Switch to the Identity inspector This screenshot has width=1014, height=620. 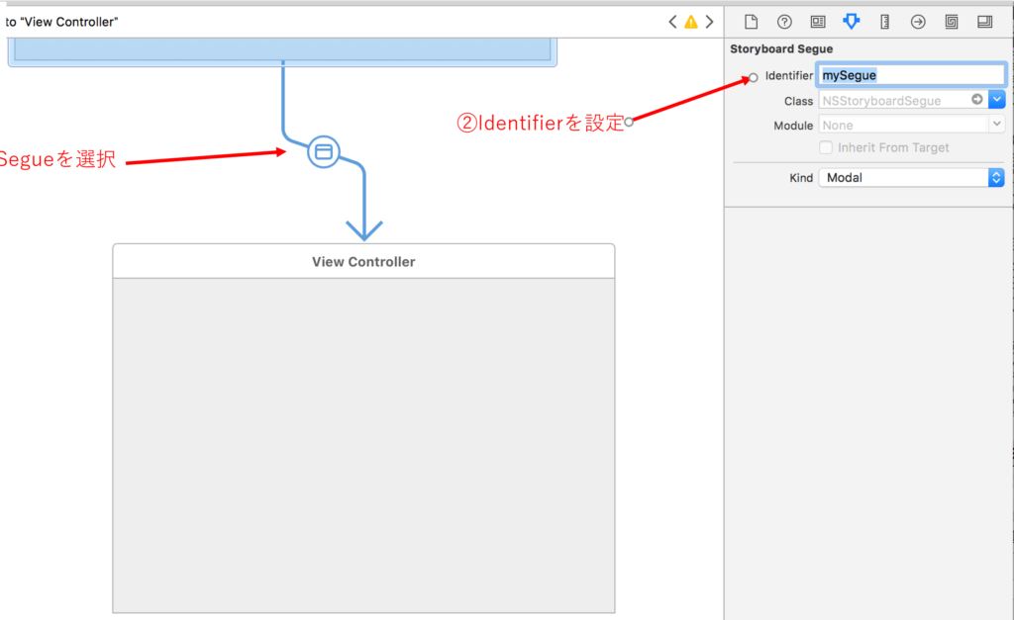click(x=818, y=22)
